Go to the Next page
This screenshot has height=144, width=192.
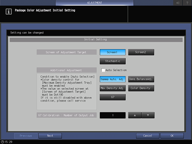(50, 136)
